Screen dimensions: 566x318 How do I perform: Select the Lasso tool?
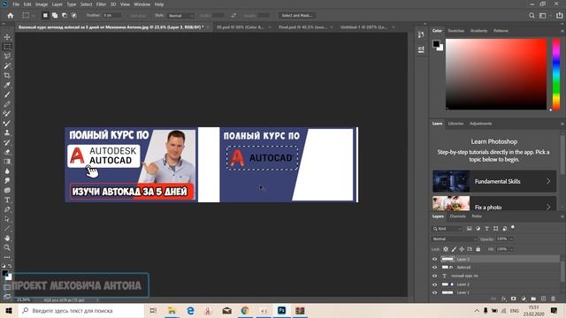[x=7, y=57]
